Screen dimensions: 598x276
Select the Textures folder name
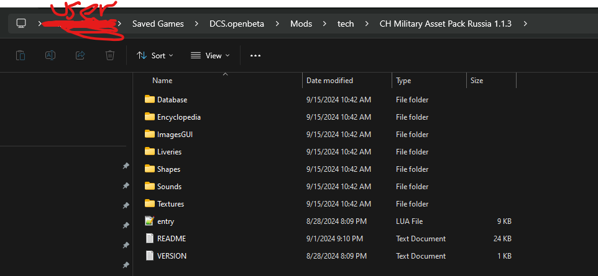tap(170, 204)
